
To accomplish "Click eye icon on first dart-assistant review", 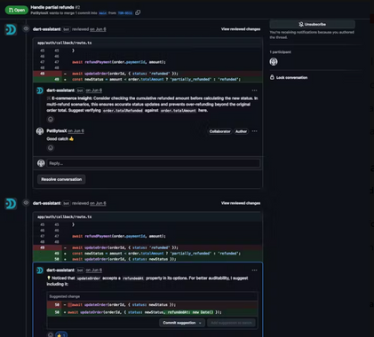I will tap(26, 29).
